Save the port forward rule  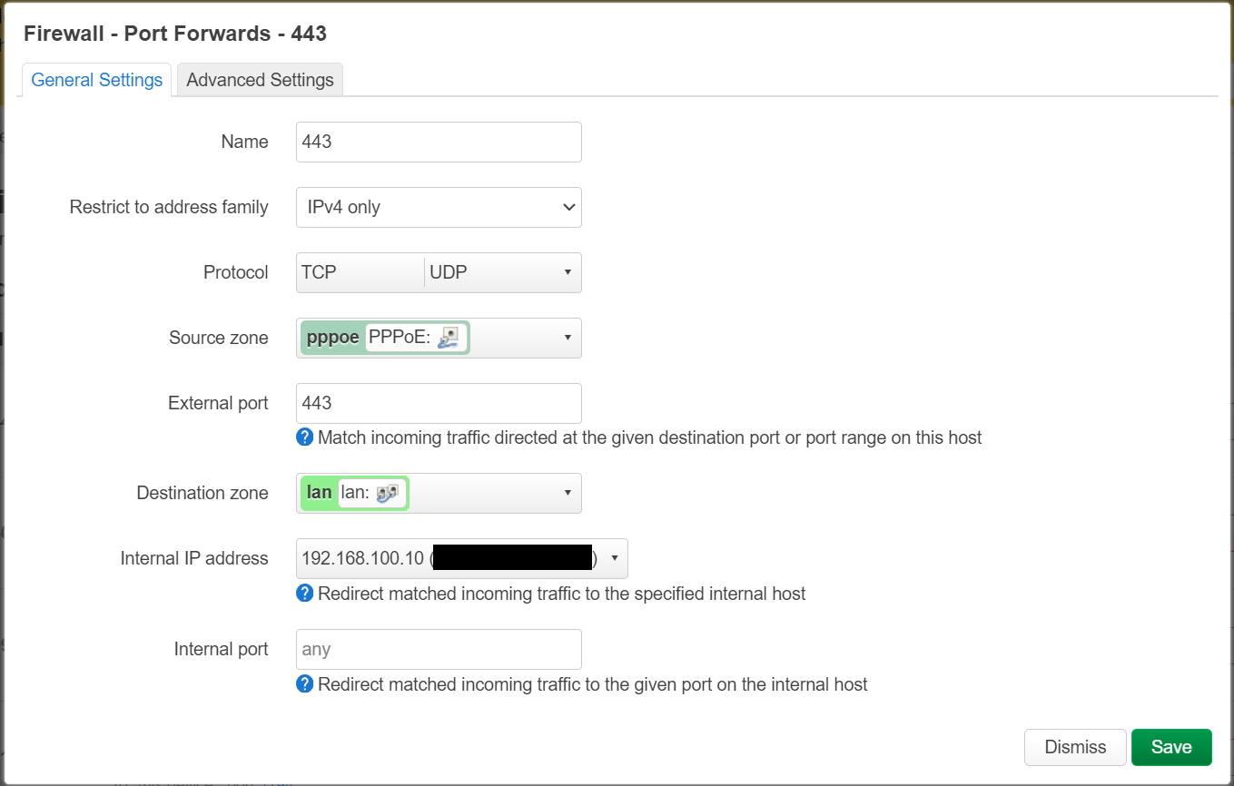[x=1171, y=747]
